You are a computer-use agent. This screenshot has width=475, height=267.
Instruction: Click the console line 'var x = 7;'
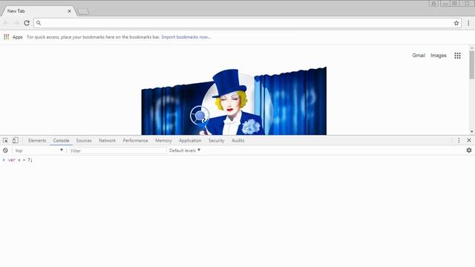point(20,160)
